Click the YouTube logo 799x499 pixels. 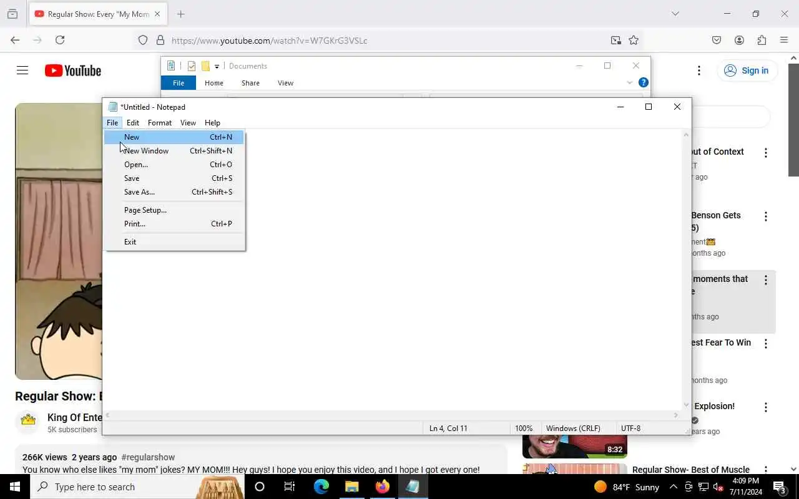point(73,70)
